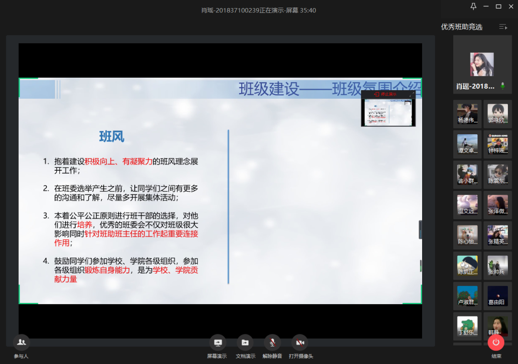Select participant 翁小群 avatar
The height and width of the screenshot is (364, 518).
[x=467, y=175]
